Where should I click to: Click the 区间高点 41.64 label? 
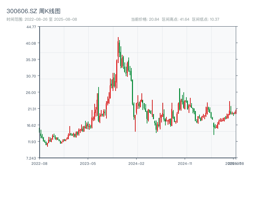(x=176, y=19)
